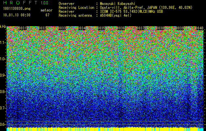Click the 0836 time marker
Viewport: 206px width, 131px height.
121,28
